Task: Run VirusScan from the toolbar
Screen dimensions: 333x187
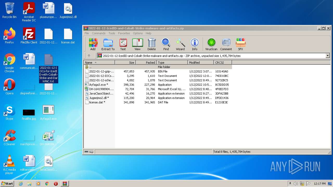Action: [211, 44]
